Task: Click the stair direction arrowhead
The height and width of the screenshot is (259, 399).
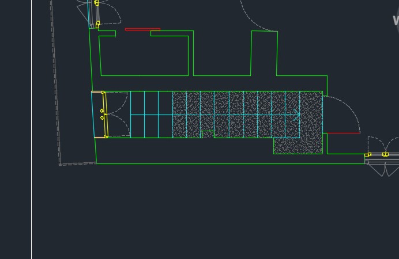Action: pos(297,115)
